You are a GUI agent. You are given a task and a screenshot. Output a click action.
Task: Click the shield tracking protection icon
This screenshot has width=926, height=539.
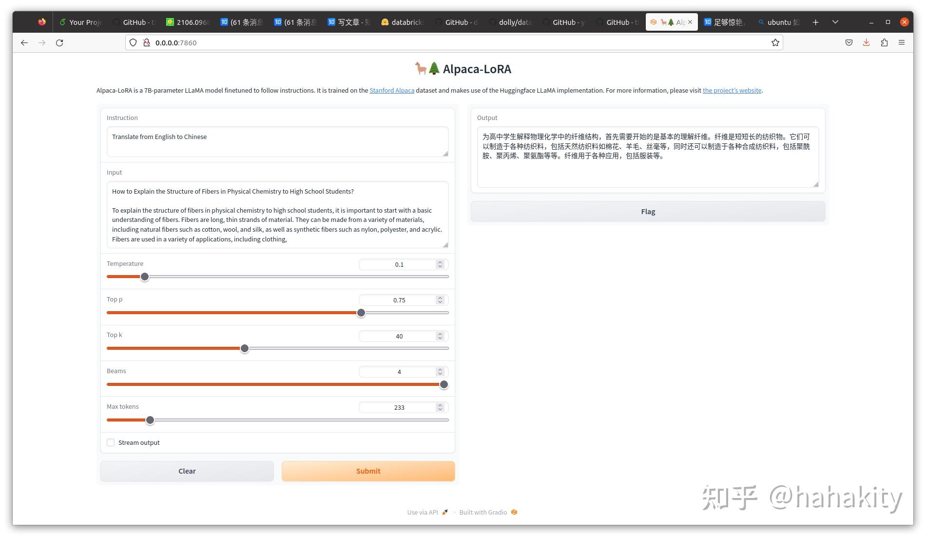(133, 43)
